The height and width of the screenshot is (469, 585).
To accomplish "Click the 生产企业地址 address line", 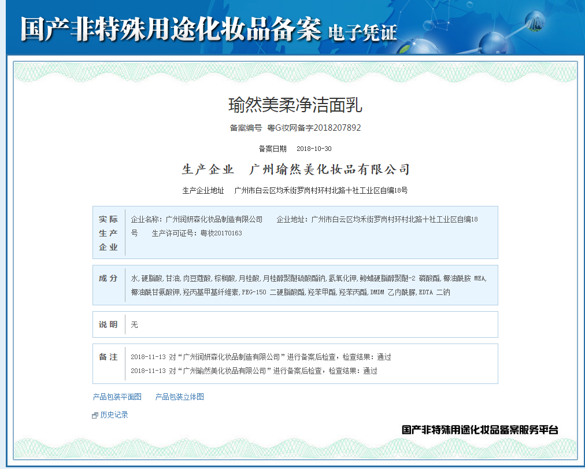I will 295,191.
